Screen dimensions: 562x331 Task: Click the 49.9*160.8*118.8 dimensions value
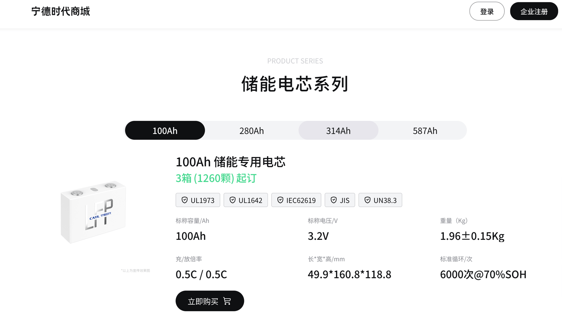[x=349, y=274]
